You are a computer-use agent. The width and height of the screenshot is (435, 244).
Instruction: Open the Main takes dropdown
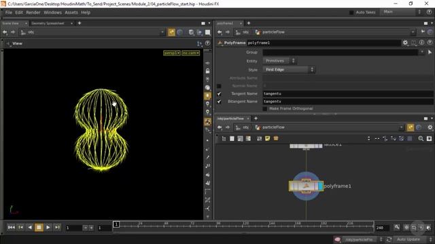401,12
